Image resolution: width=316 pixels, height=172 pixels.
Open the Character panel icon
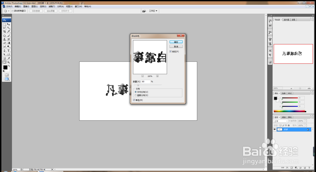point(270,51)
